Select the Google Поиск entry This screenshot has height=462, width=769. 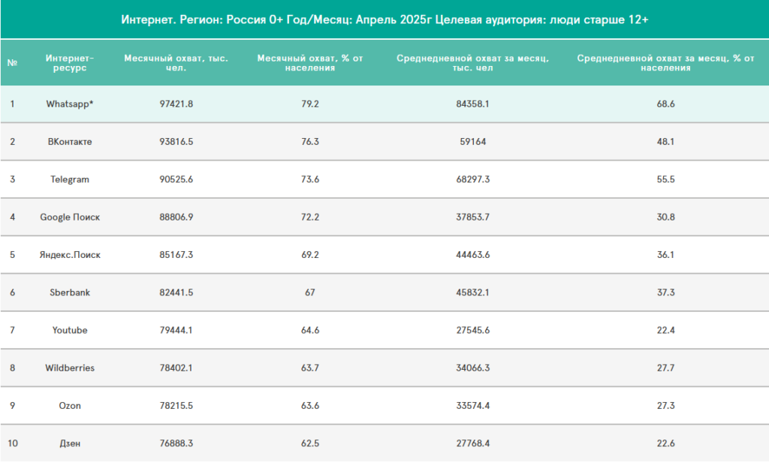(70, 217)
